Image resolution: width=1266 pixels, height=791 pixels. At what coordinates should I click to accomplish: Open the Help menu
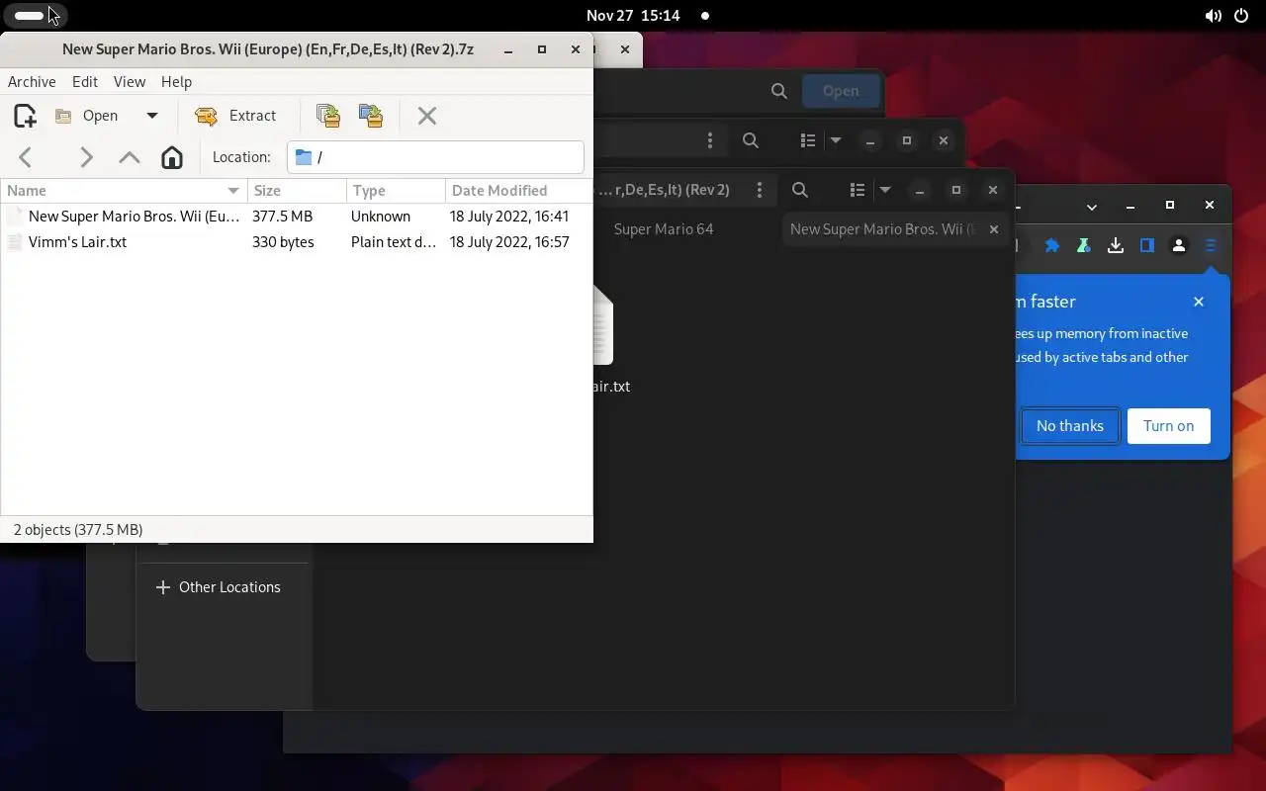[x=176, y=82]
